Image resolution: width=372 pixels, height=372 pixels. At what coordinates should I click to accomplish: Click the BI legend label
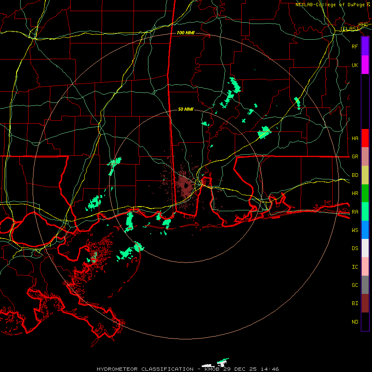pyautogui.click(x=355, y=303)
